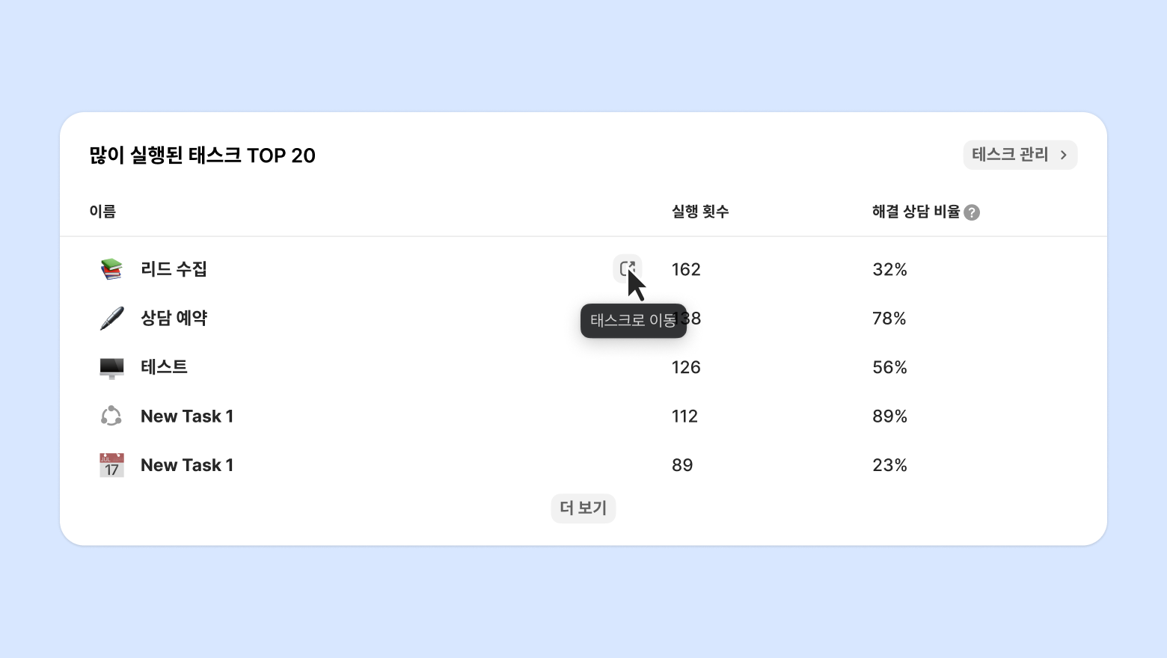Click the 162 execution count value
The width and height of the screenshot is (1167, 658).
(686, 269)
